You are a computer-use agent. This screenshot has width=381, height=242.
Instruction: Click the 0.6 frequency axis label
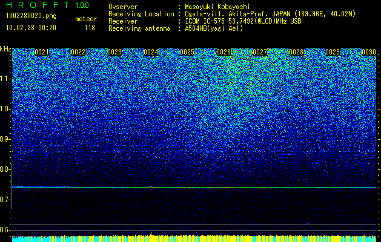(x=5, y=230)
